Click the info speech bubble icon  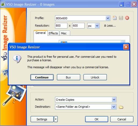click(x=17, y=59)
